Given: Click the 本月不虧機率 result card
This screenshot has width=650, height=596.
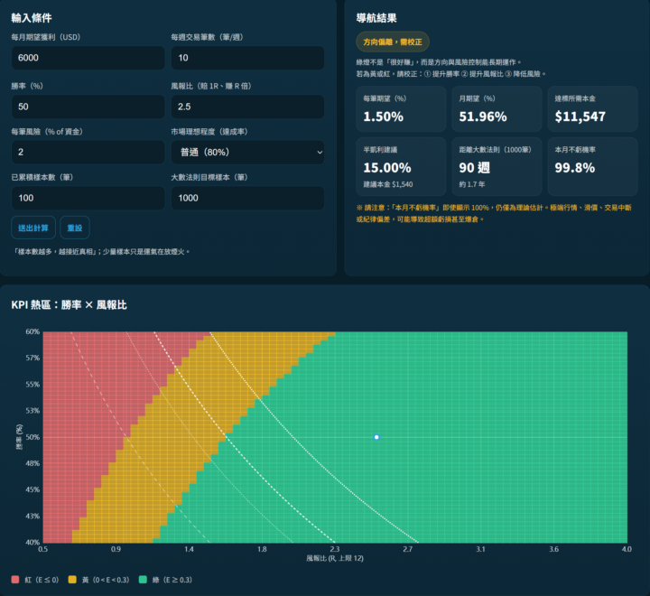Looking at the screenshot, I should coord(592,165).
